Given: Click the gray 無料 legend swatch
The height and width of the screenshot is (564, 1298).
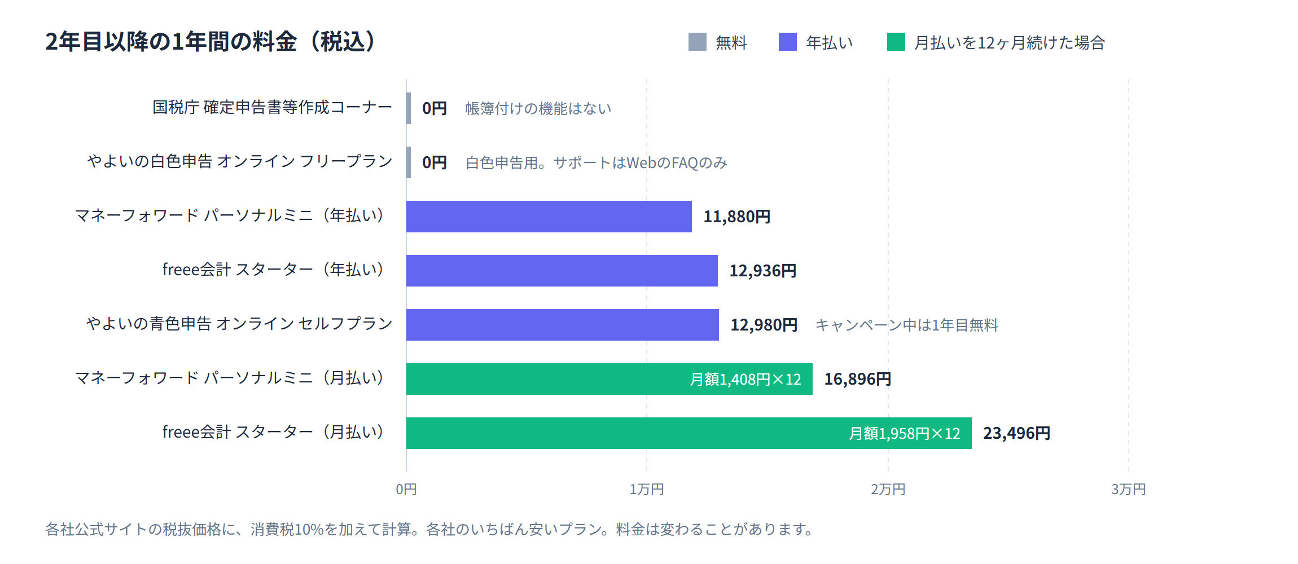Looking at the screenshot, I should [698, 42].
